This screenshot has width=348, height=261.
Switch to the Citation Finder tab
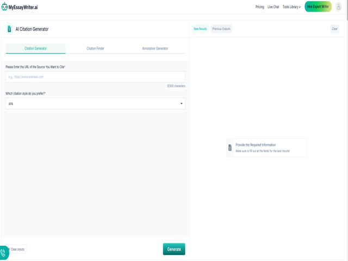click(95, 48)
